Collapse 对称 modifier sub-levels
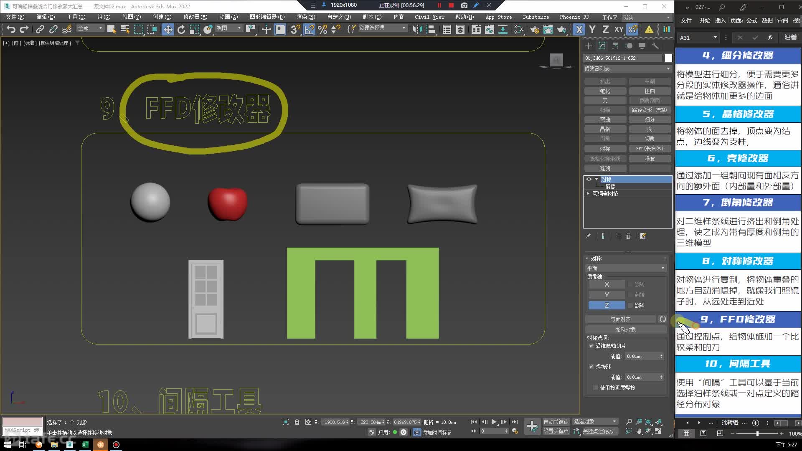The height and width of the screenshot is (451, 802). click(596, 179)
